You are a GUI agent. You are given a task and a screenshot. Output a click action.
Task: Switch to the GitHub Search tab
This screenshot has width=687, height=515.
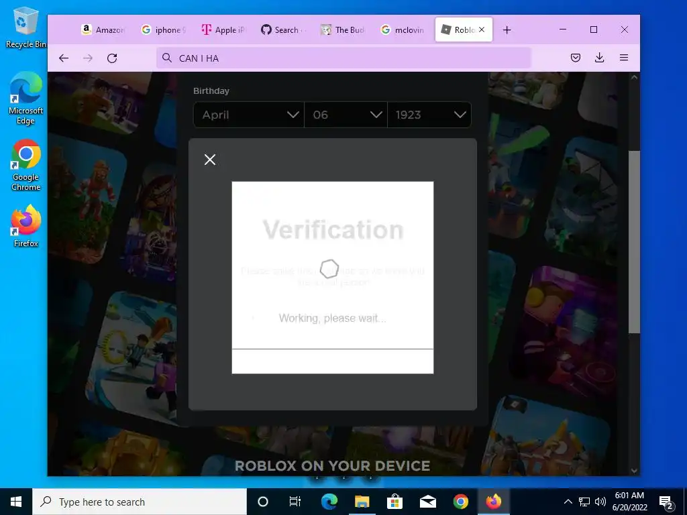point(284,30)
